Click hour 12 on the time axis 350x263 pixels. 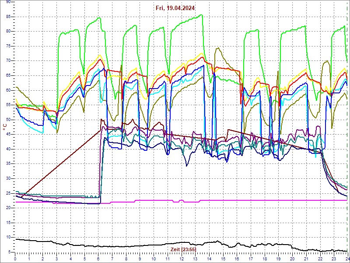182,258
